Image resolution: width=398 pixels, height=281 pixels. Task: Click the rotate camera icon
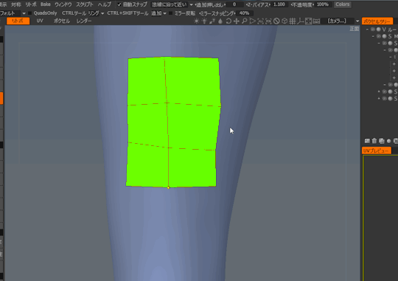pos(228,21)
